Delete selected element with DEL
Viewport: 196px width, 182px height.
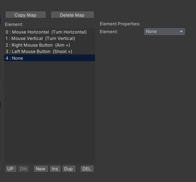click(x=87, y=169)
